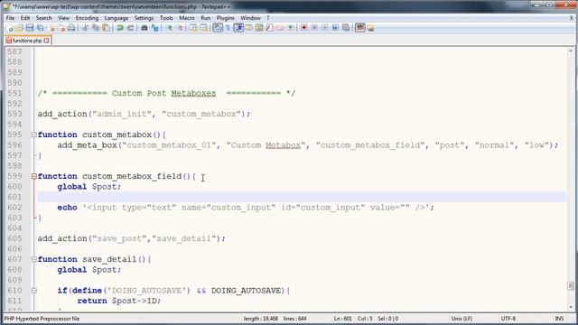Click the Save Recorded Macro icon
The image size is (578, 325).
click(346, 28)
